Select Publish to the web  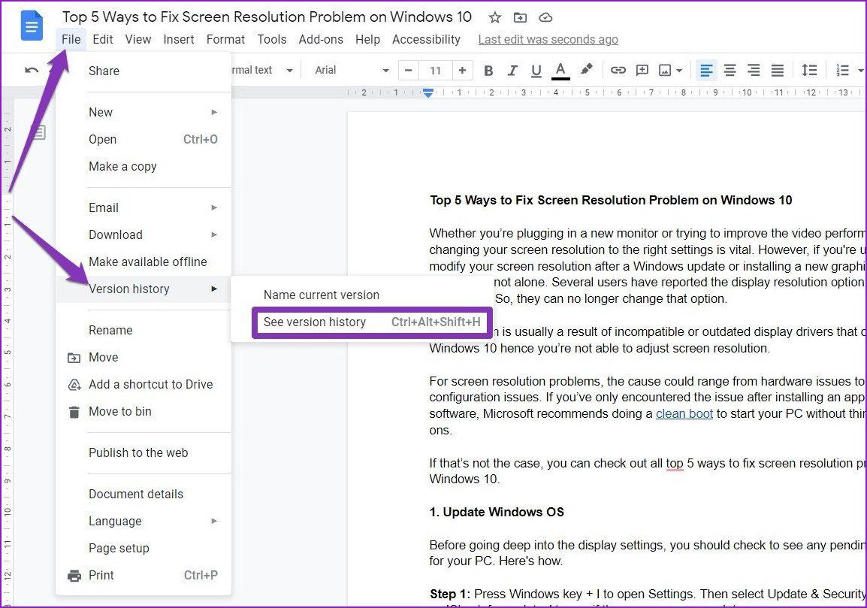coord(143,452)
